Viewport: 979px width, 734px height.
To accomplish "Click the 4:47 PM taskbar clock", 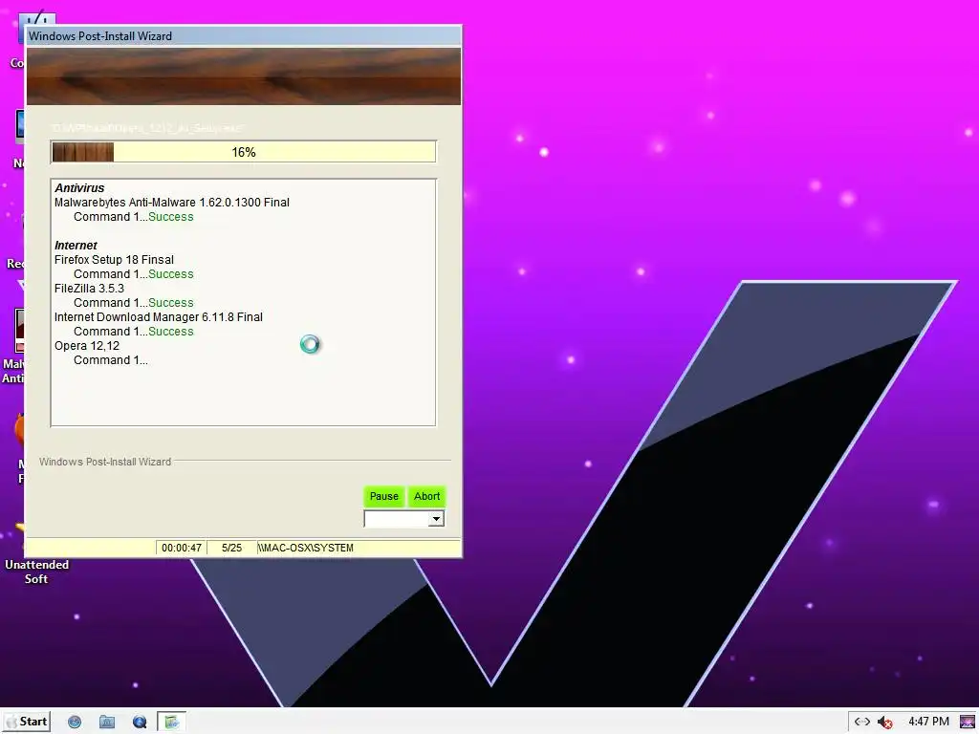I will [x=928, y=722].
